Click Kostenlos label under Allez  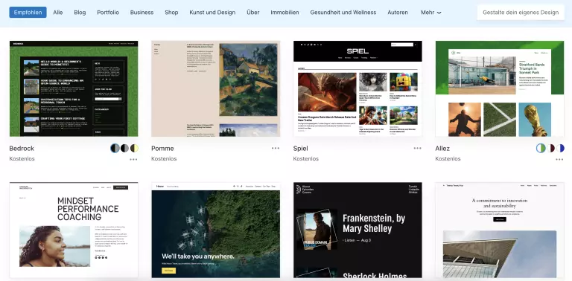click(x=448, y=158)
